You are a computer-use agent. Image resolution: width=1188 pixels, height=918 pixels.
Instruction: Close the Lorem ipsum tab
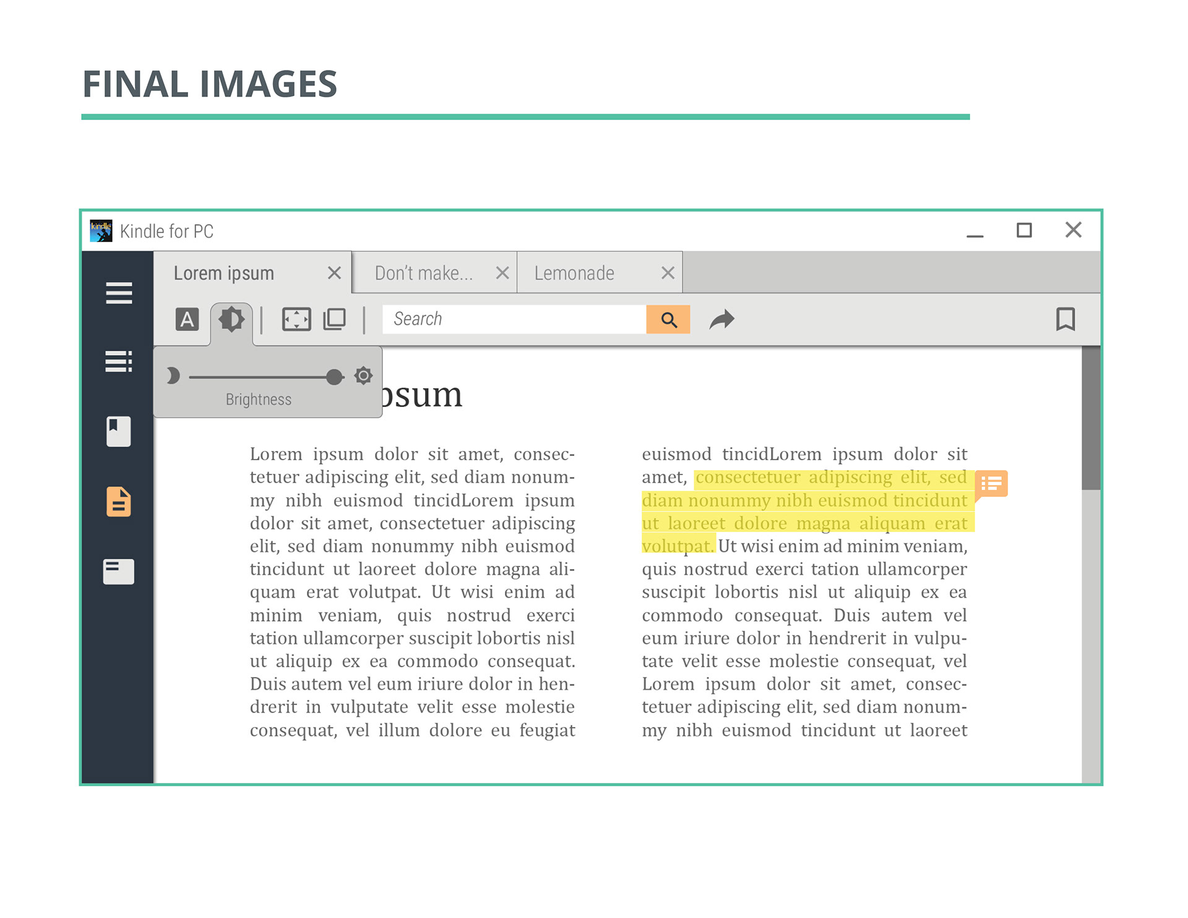tap(334, 273)
